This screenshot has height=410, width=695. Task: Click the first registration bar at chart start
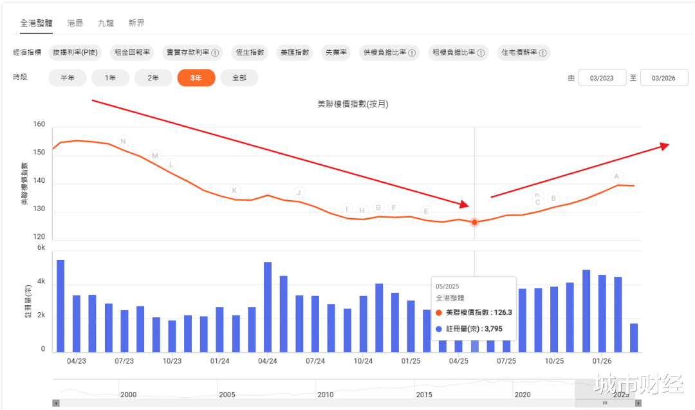[x=60, y=306]
